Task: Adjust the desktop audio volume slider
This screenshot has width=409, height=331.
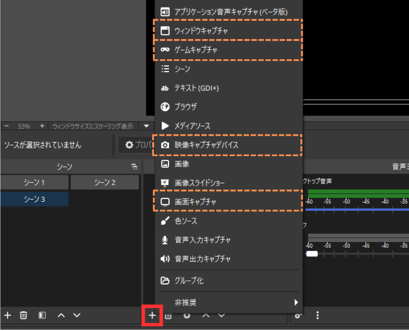Action: coord(355,209)
